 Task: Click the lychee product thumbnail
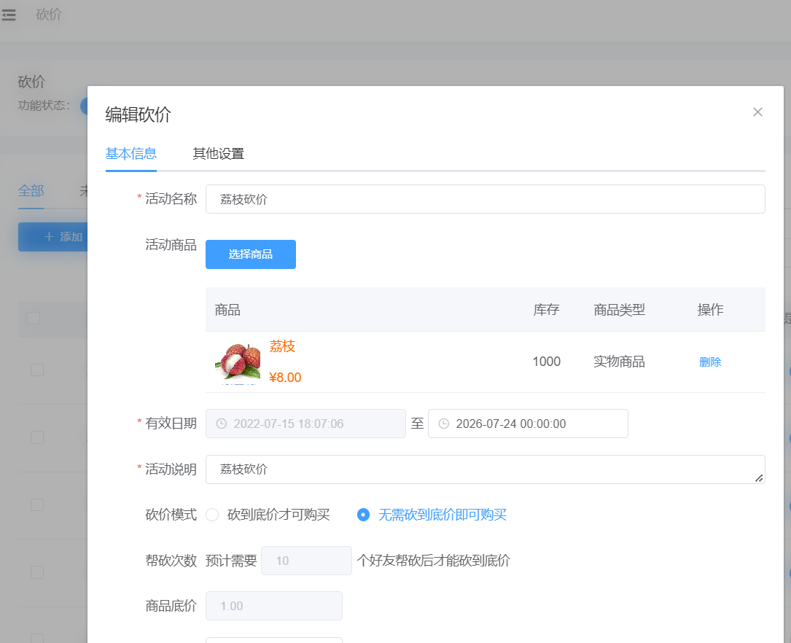[238, 362]
